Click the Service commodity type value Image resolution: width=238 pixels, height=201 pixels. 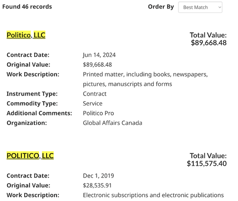pyautogui.click(x=93, y=104)
